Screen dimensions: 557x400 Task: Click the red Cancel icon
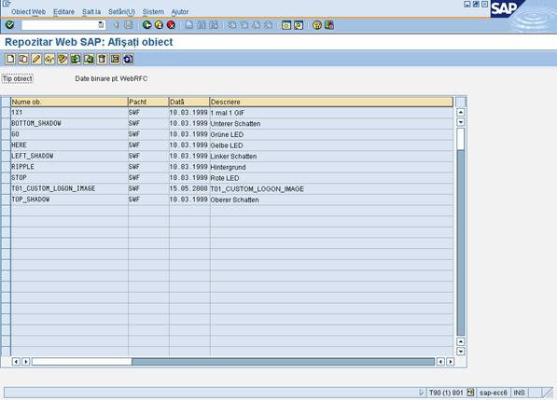coord(171,25)
